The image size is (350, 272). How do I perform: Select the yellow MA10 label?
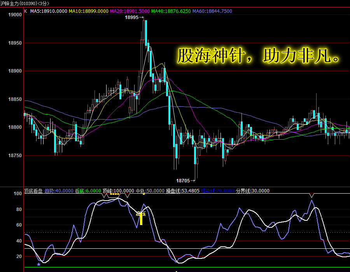[89, 11]
